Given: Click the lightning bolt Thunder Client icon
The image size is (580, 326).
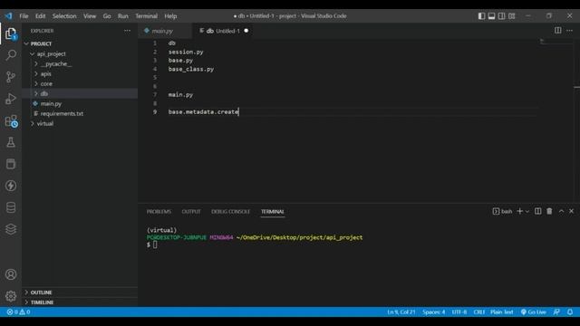Looking at the screenshot, I should 11,186.
